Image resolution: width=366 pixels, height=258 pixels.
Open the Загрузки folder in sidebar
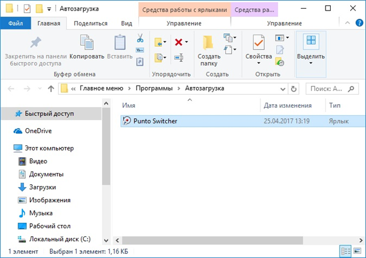tap(42, 187)
